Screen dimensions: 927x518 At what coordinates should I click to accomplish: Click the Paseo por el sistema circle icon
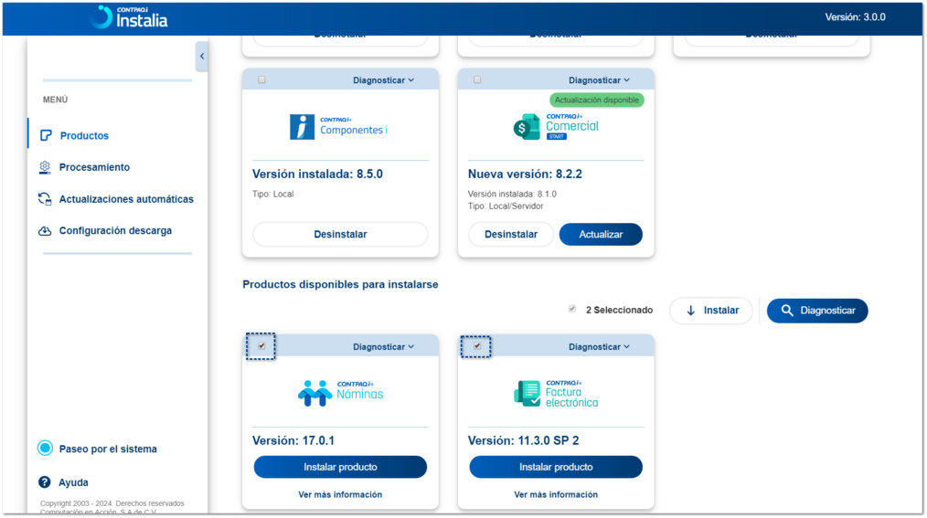coord(45,449)
